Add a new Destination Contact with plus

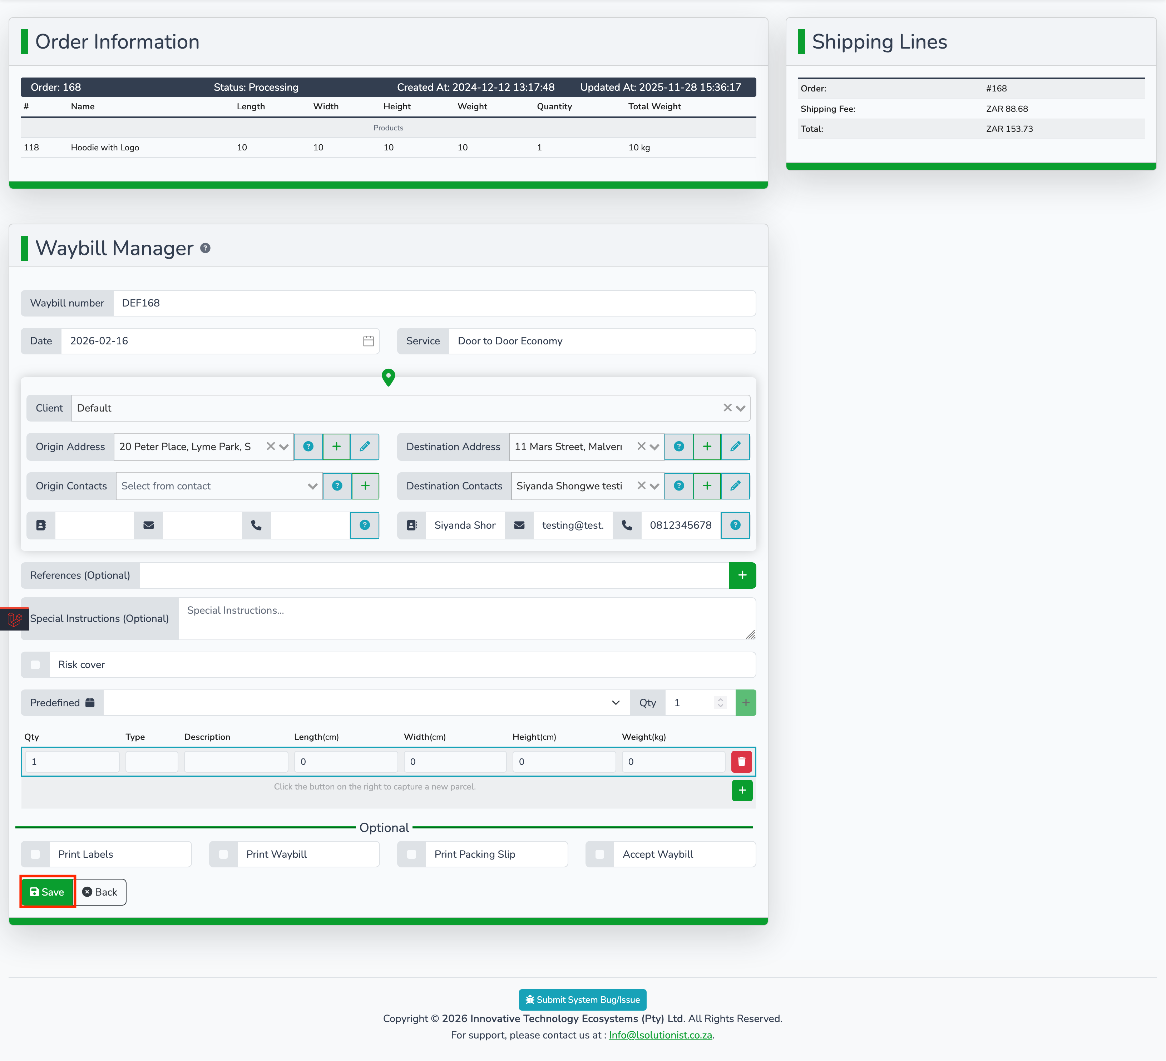[707, 486]
